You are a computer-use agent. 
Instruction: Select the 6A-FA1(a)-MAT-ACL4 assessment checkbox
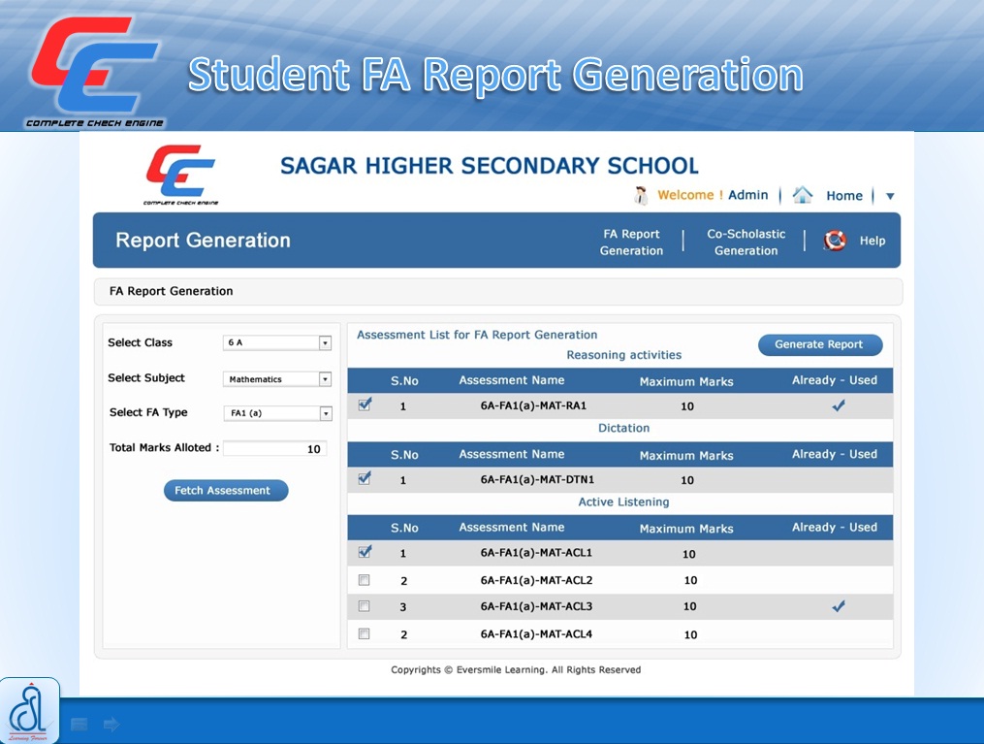coord(364,633)
